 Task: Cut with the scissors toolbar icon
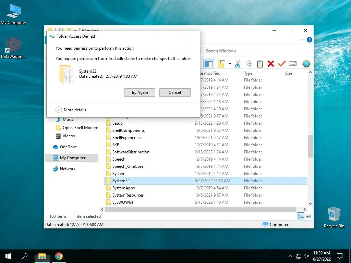point(238,64)
